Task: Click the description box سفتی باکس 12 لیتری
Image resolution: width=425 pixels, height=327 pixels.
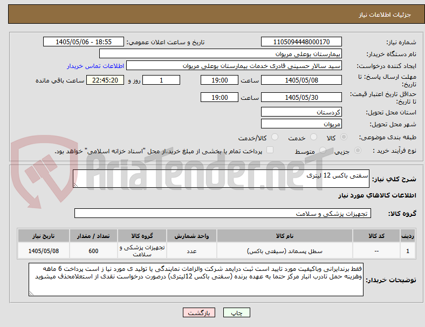Action: [x=221, y=179]
